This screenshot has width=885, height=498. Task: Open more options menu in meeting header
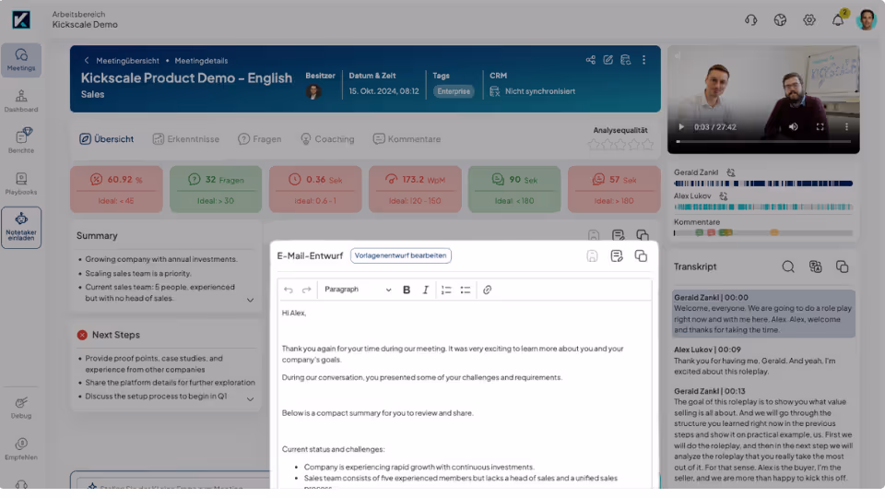click(644, 60)
